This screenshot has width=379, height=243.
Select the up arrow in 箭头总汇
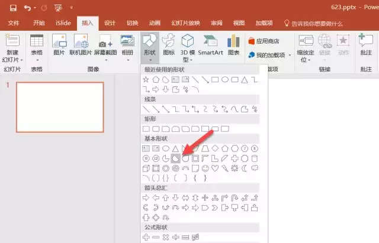[166, 198]
